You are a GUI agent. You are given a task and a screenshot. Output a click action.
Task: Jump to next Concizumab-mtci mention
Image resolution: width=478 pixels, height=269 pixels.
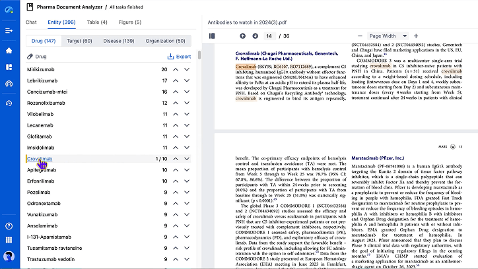(187, 92)
